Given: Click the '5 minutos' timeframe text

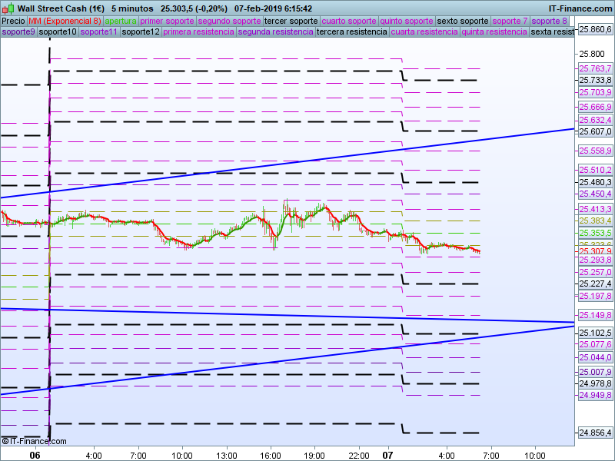Looking at the screenshot, I should coord(132,8).
